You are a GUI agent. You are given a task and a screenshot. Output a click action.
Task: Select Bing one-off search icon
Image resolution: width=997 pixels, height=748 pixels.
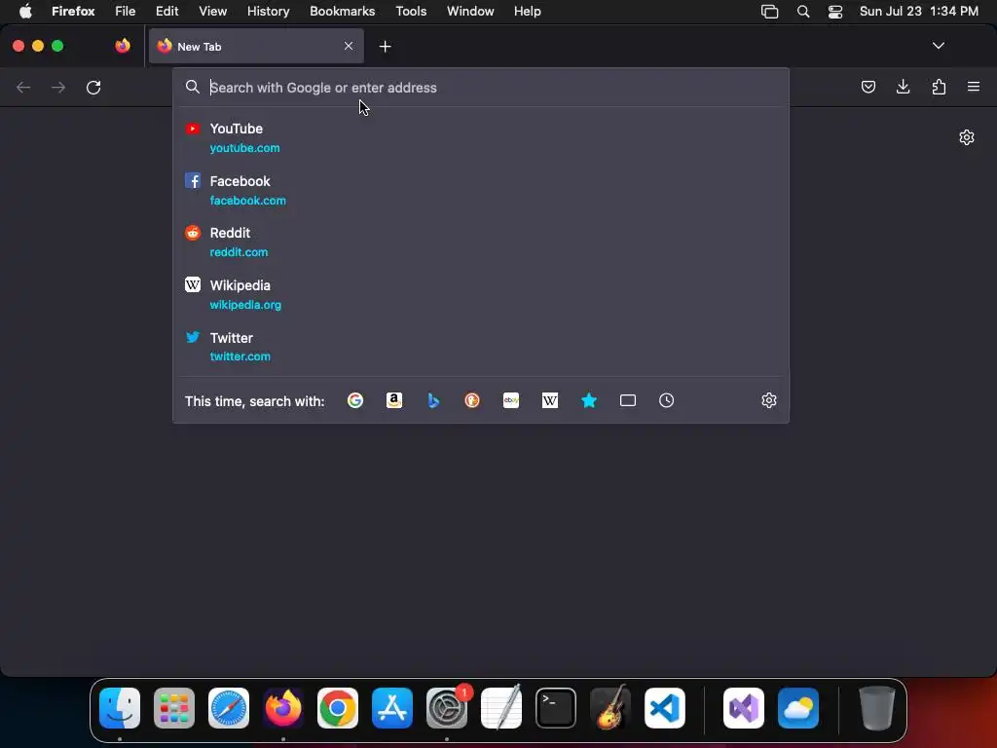(433, 400)
